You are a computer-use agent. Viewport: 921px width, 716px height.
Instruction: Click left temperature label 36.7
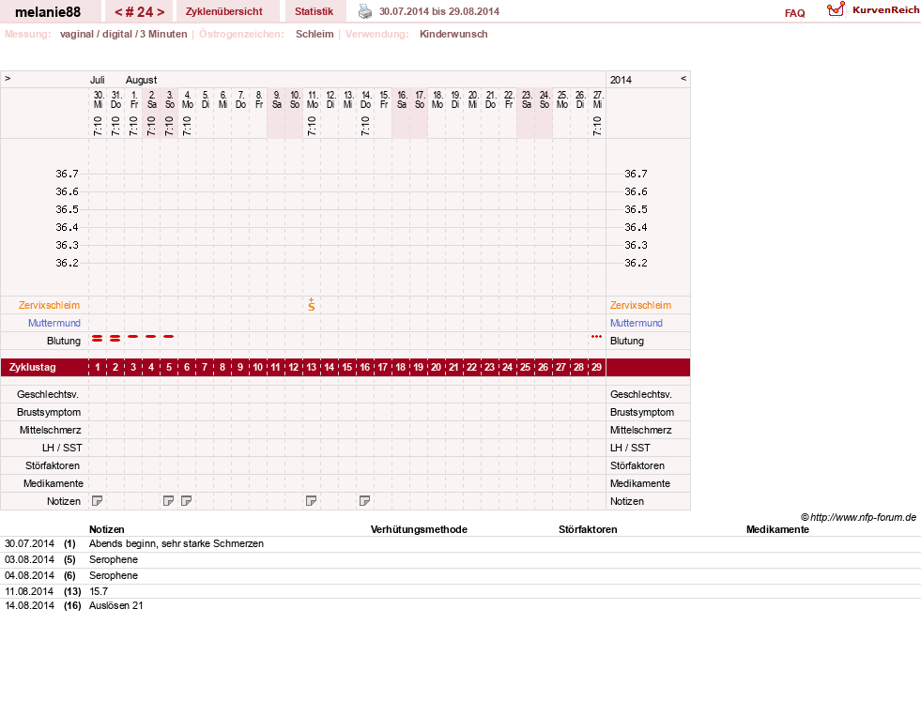click(67, 174)
